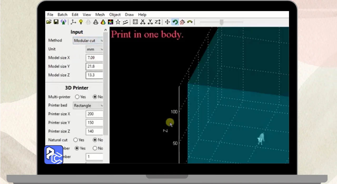
Task: Switch to the Z axis view icon
Action: pos(157,22)
